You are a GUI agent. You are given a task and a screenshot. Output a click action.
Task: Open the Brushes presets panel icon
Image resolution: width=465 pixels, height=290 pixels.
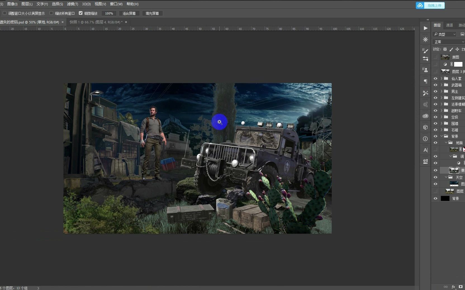click(x=425, y=59)
